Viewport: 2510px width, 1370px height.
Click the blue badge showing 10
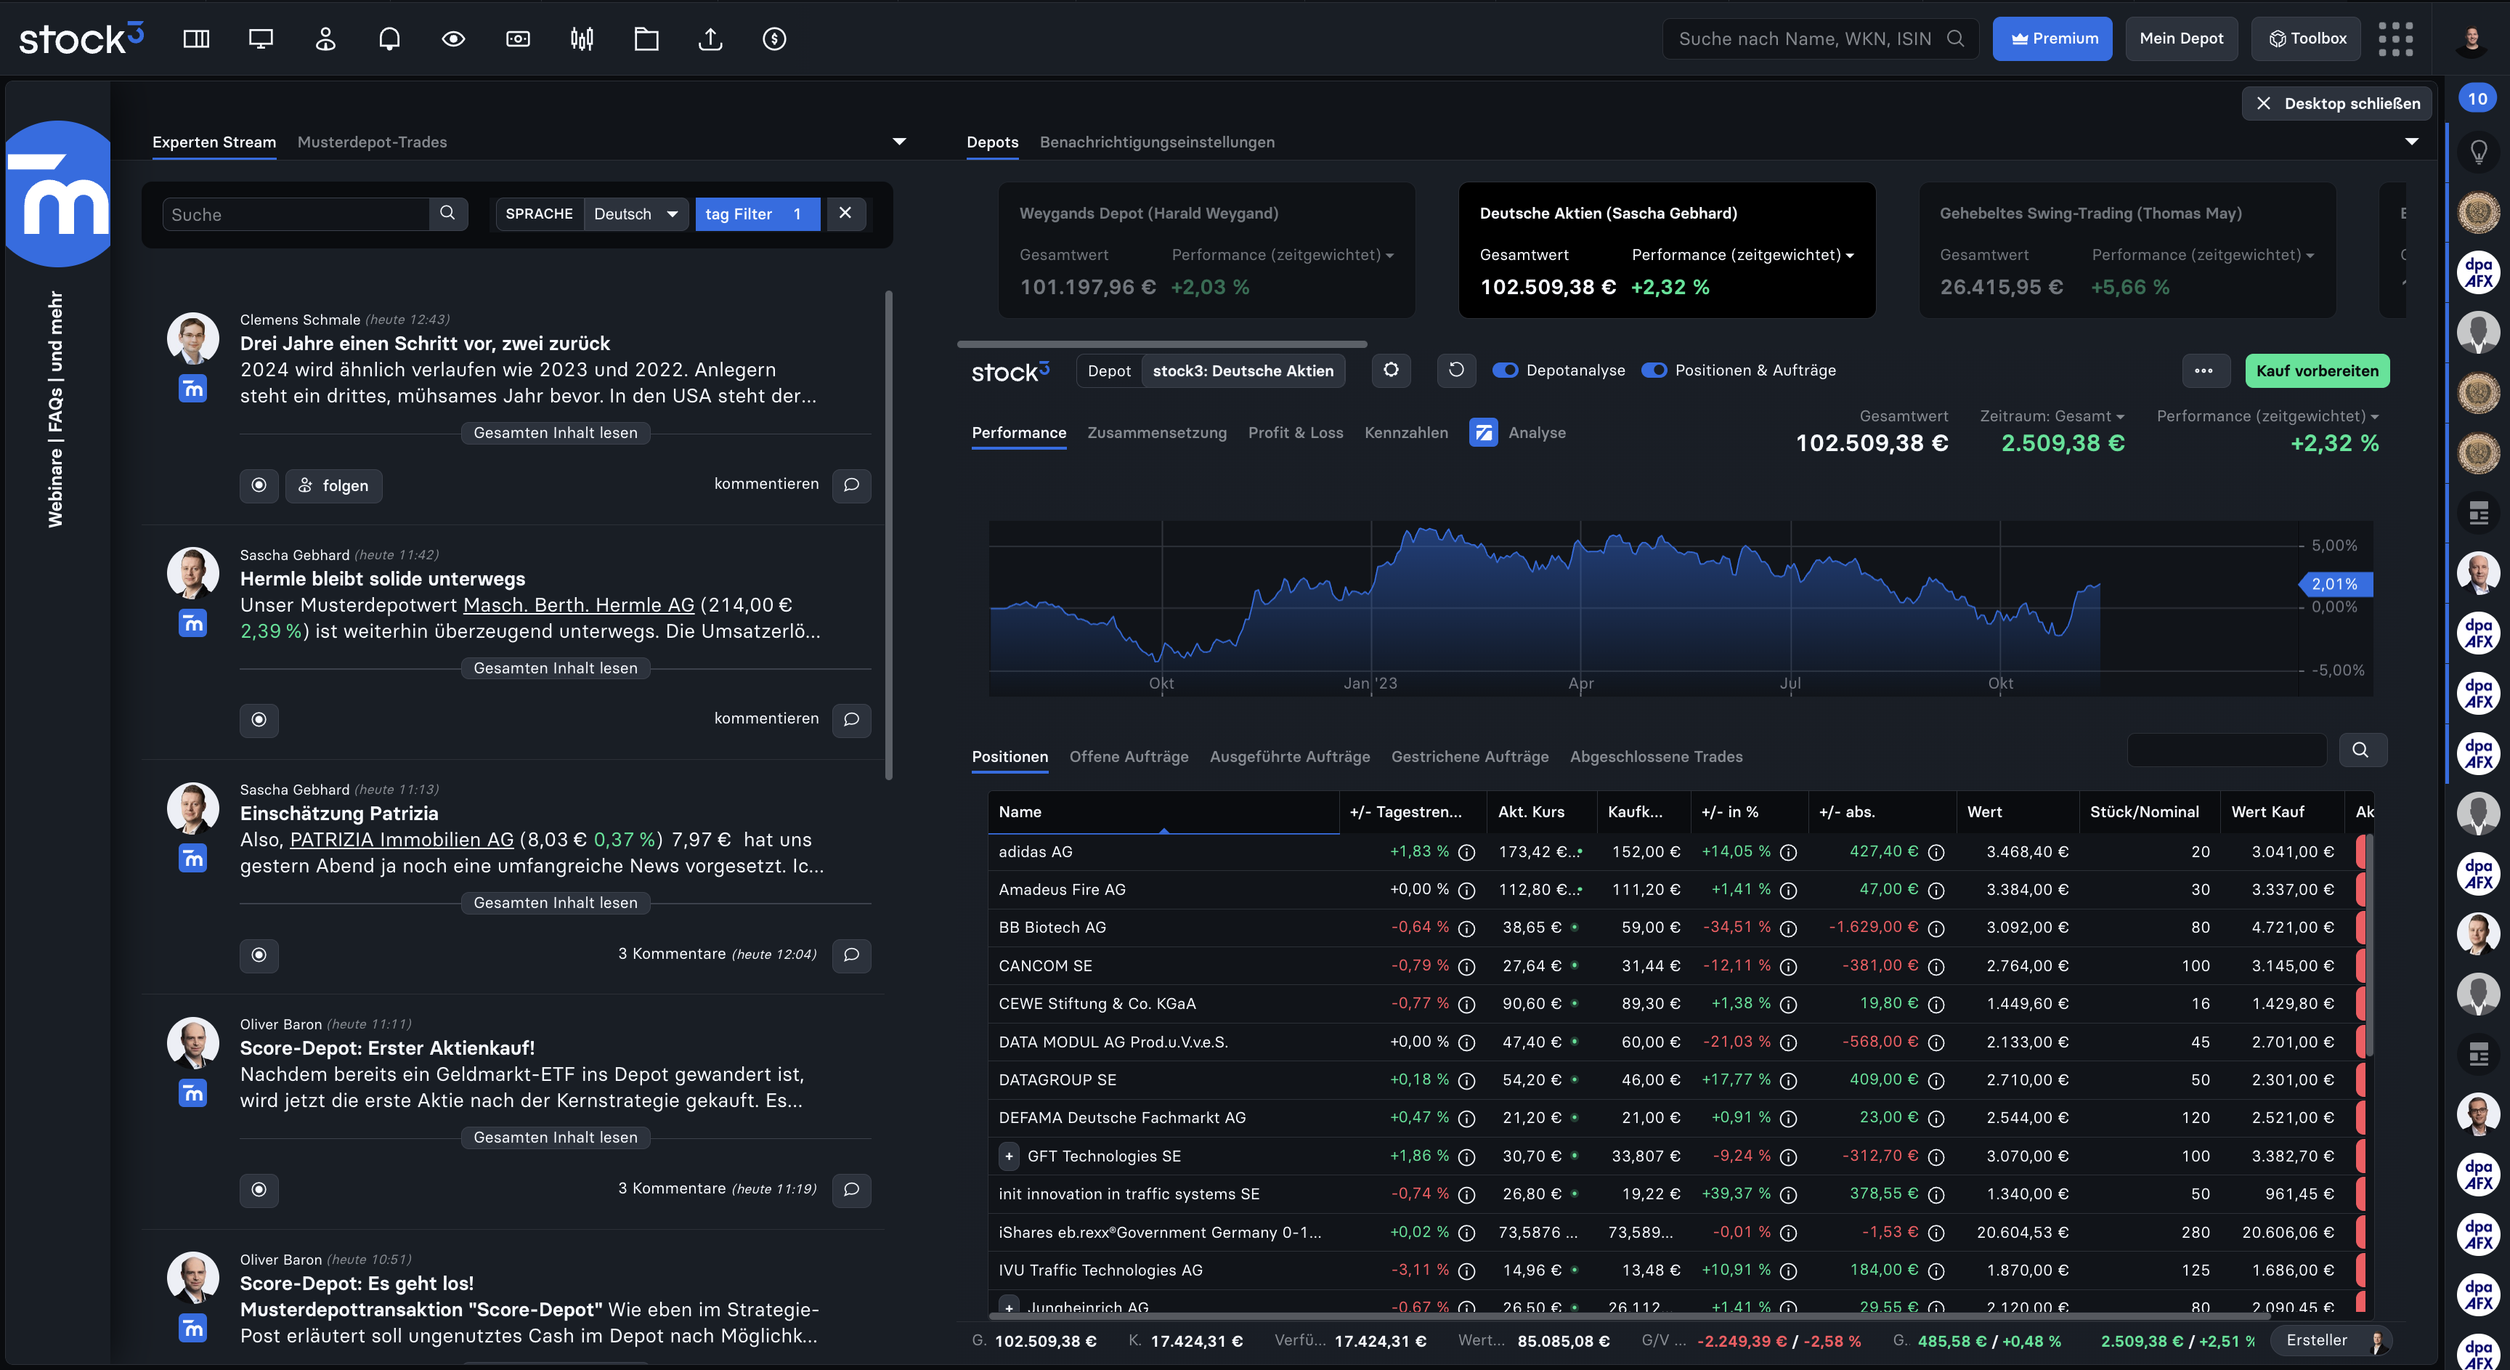coord(2478,98)
